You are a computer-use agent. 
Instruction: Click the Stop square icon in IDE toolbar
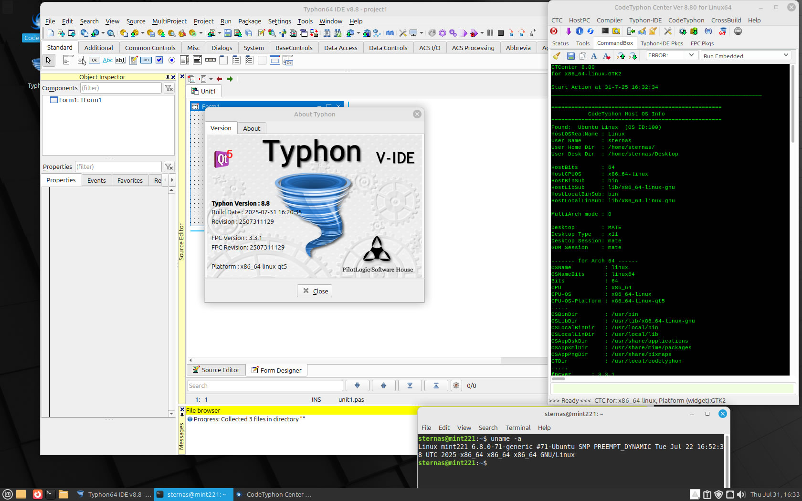(501, 33)
